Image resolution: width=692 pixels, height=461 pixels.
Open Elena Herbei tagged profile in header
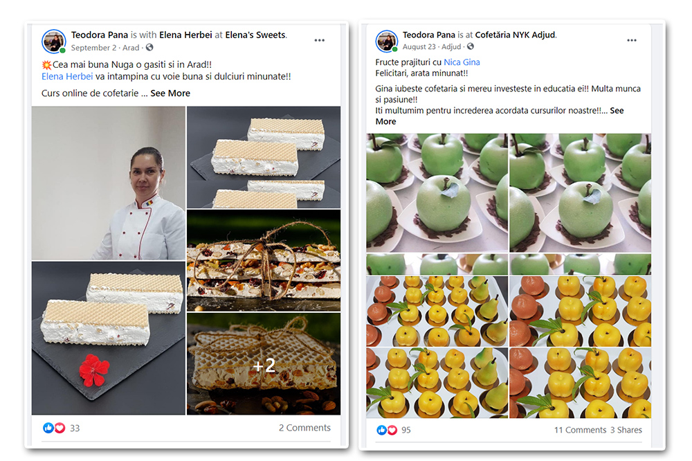coord(185,35)
